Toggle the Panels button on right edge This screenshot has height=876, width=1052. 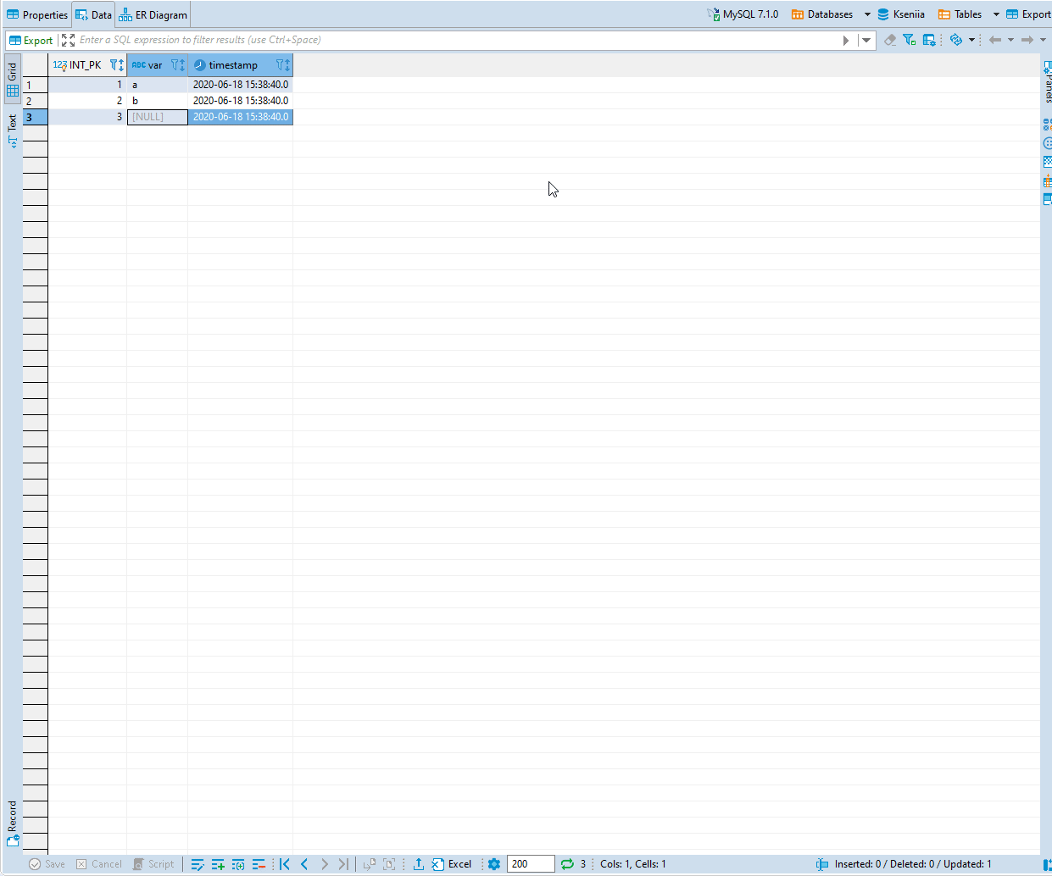point(1048,80)
